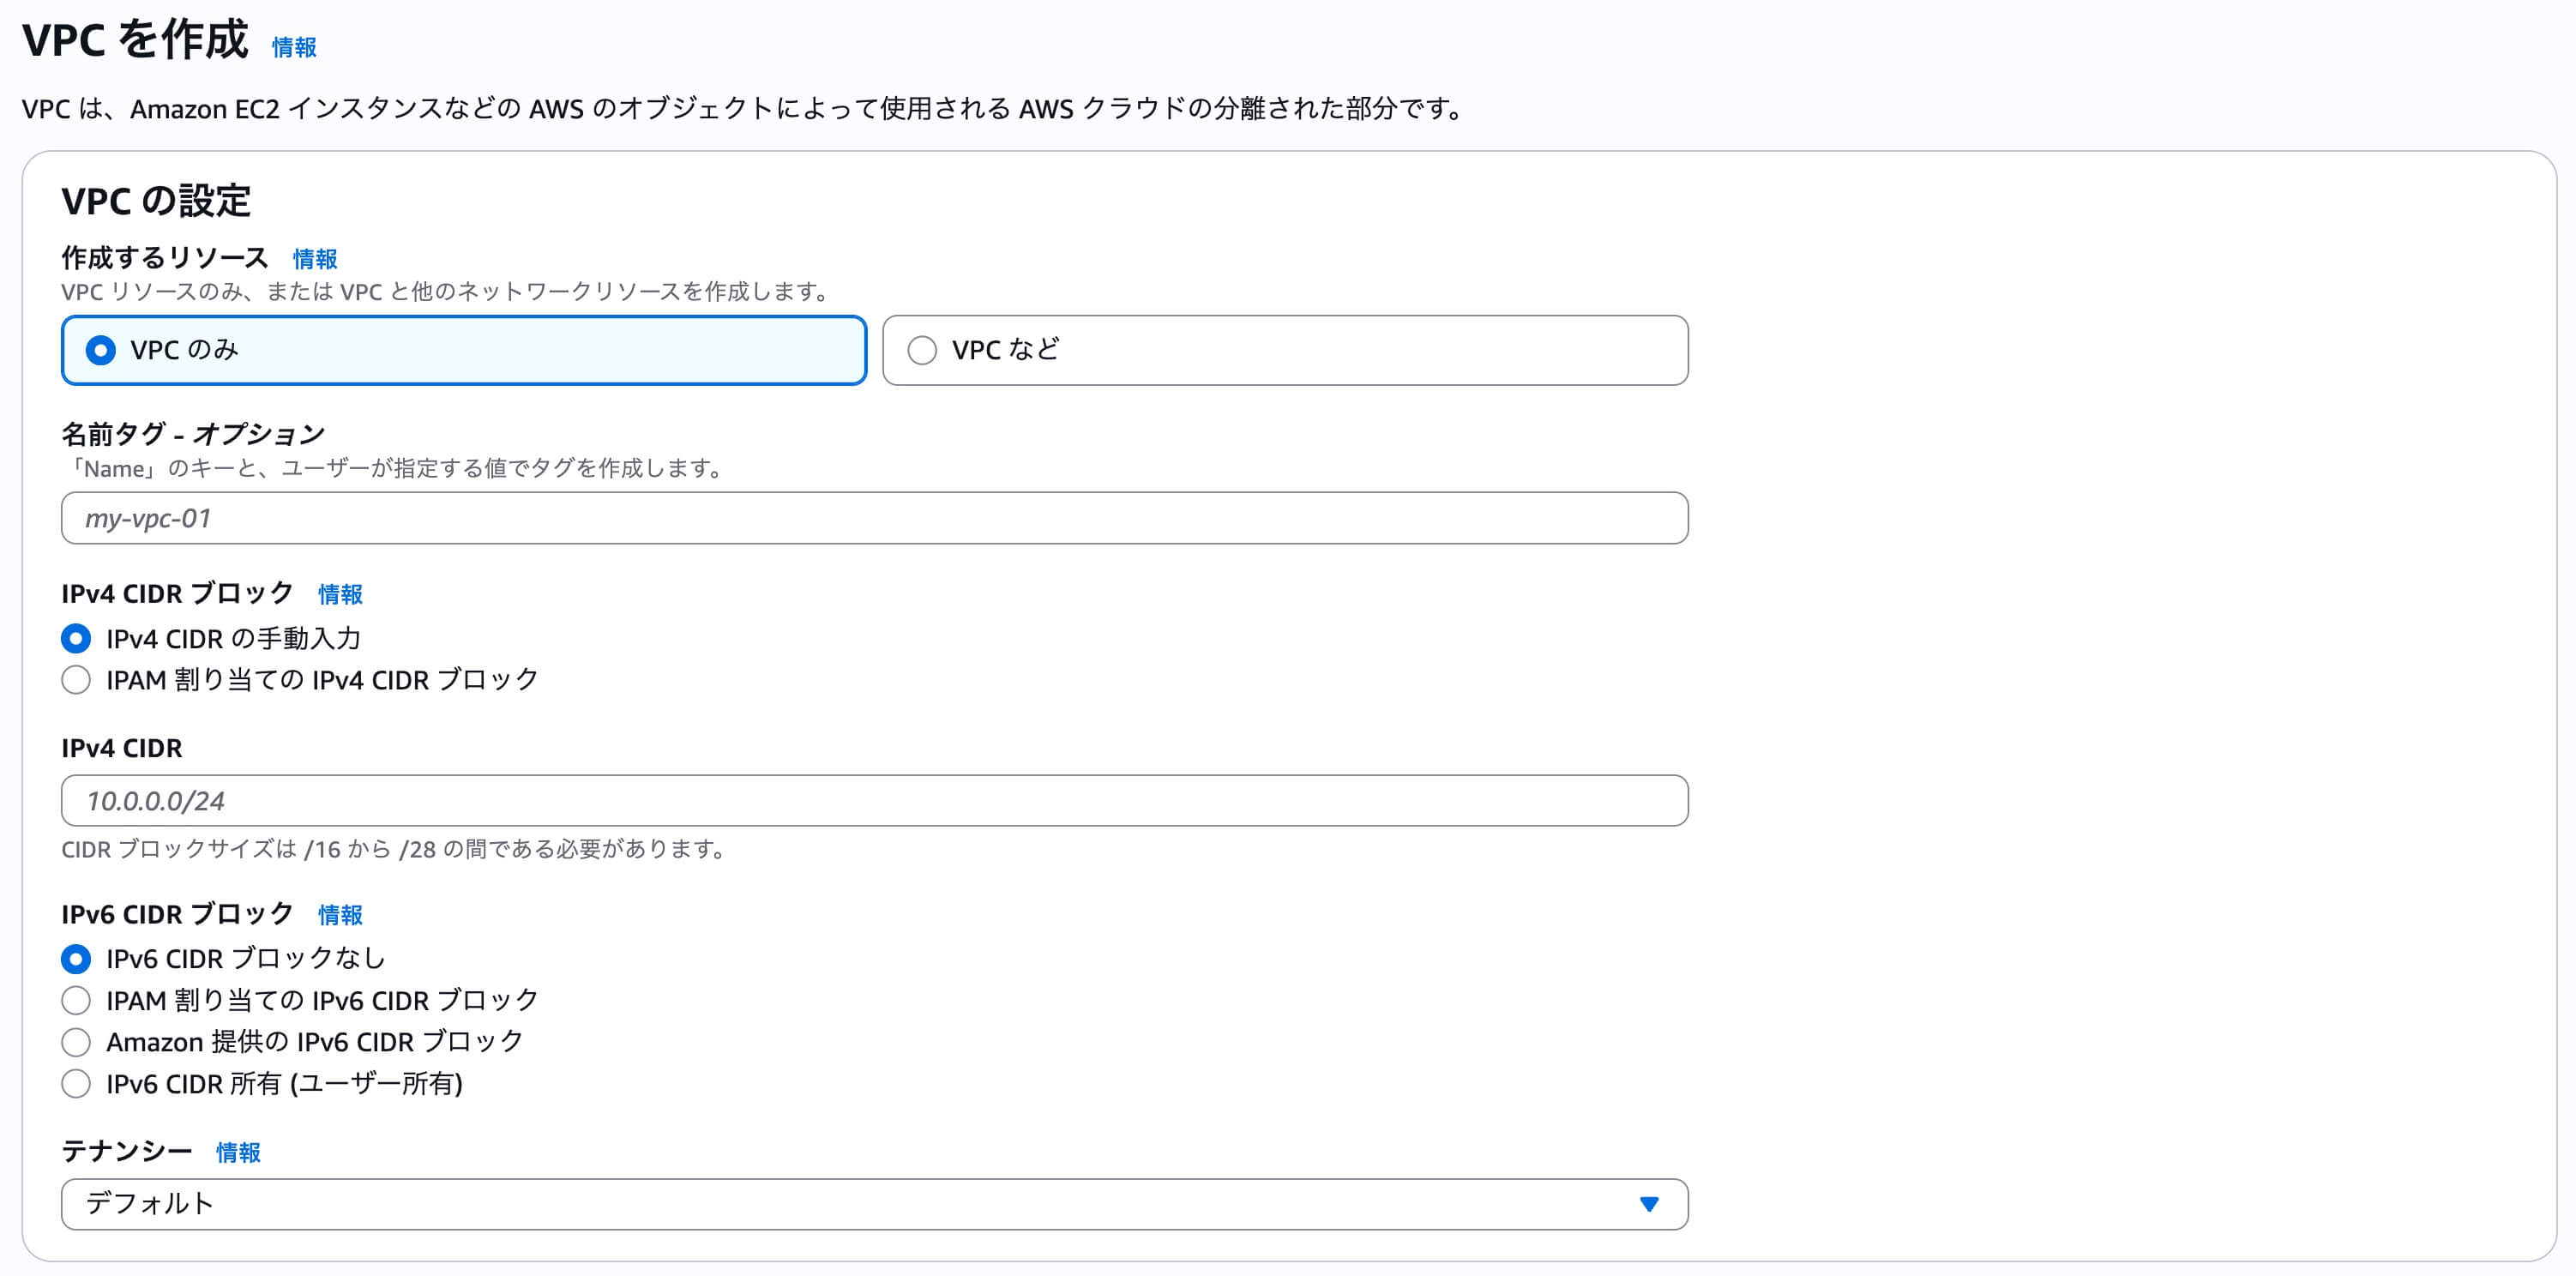2576x1276 pixels.
Task: Click 情報 next to IPv6 CIDR ブロック
Action: 339,914
